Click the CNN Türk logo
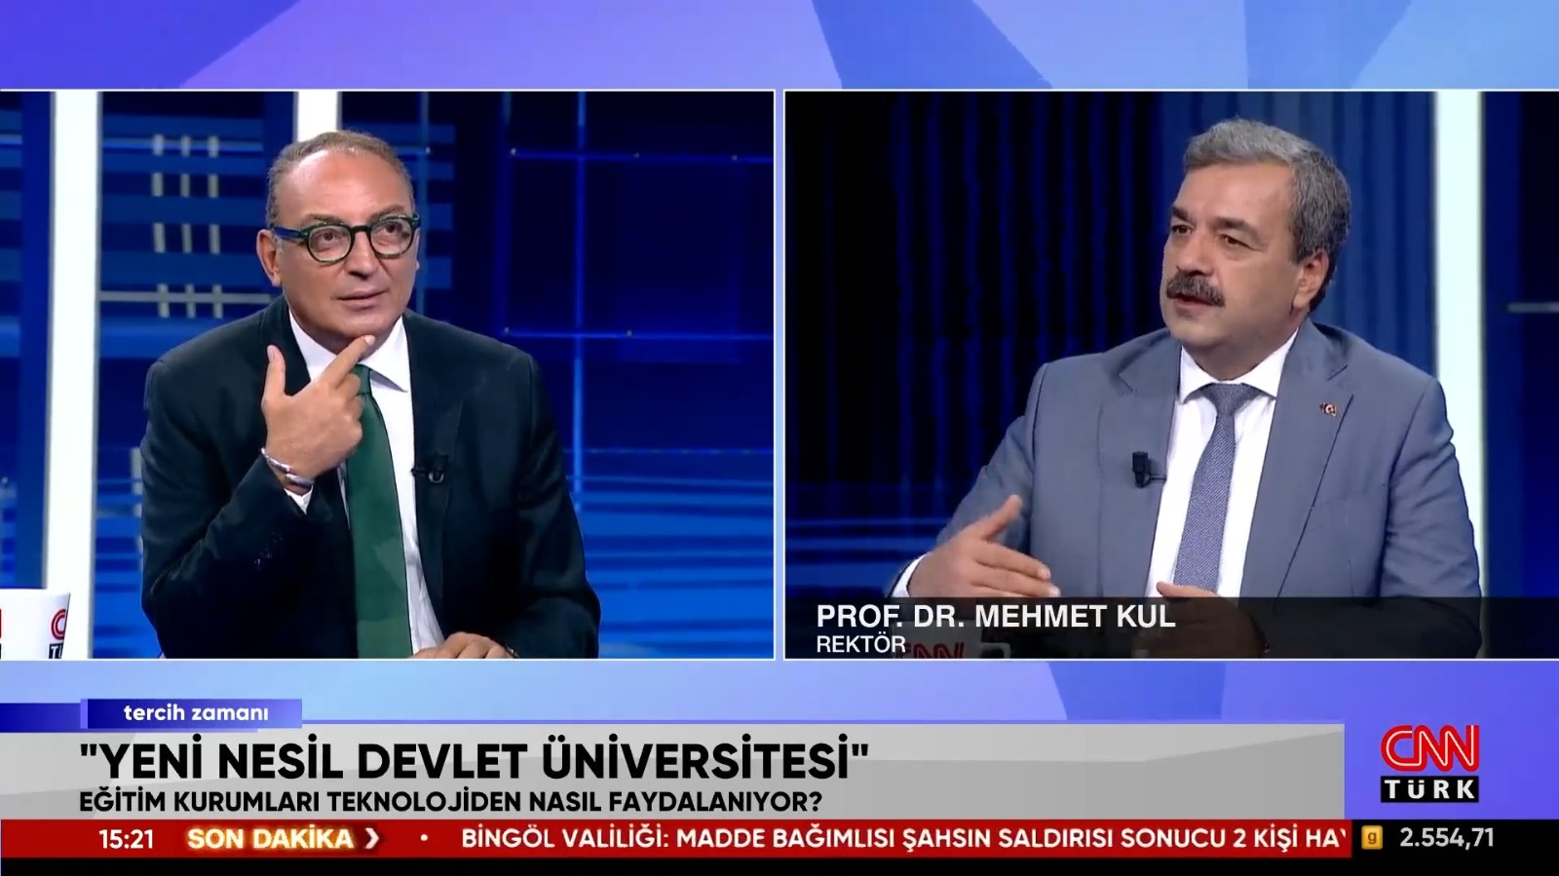This screenshot has height=876, width=1559. point(1429,764)
